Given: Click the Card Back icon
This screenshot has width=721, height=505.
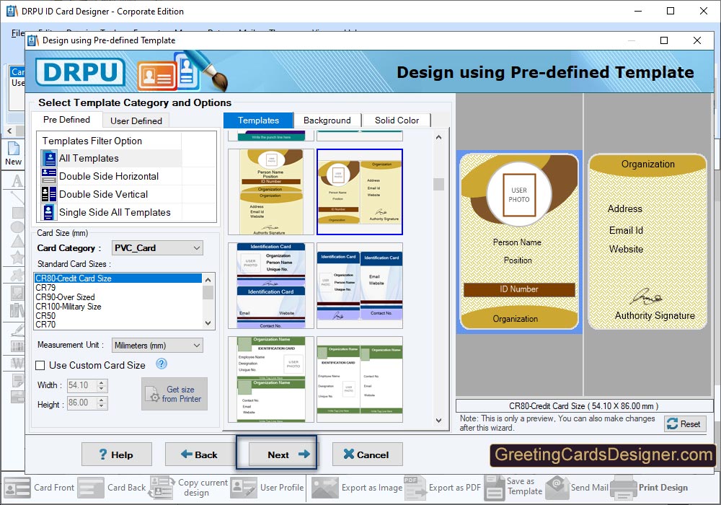Looking at the screenshot, I should click(91, 488).
